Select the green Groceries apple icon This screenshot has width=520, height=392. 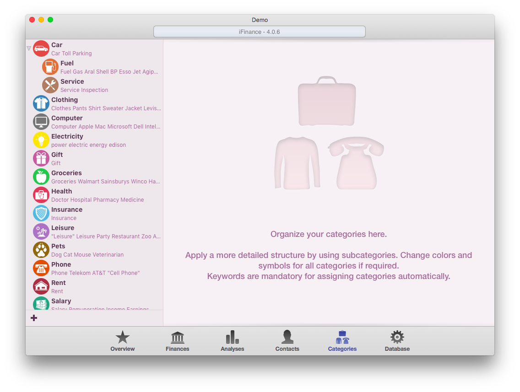pyautogui.click(x=41, y=177)
